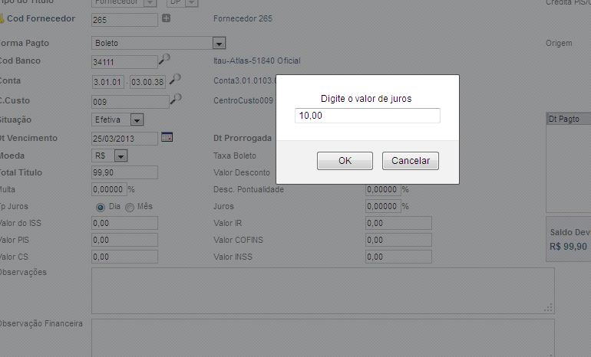Click Cancelar in the juros dialog

(411, 161)
